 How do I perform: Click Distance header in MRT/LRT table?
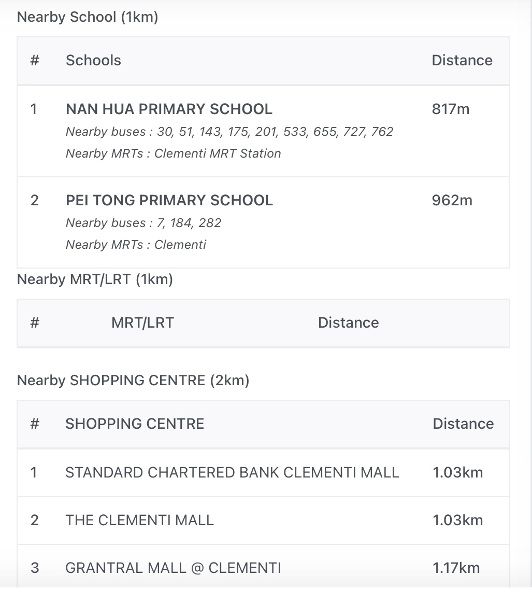(348, 323)
